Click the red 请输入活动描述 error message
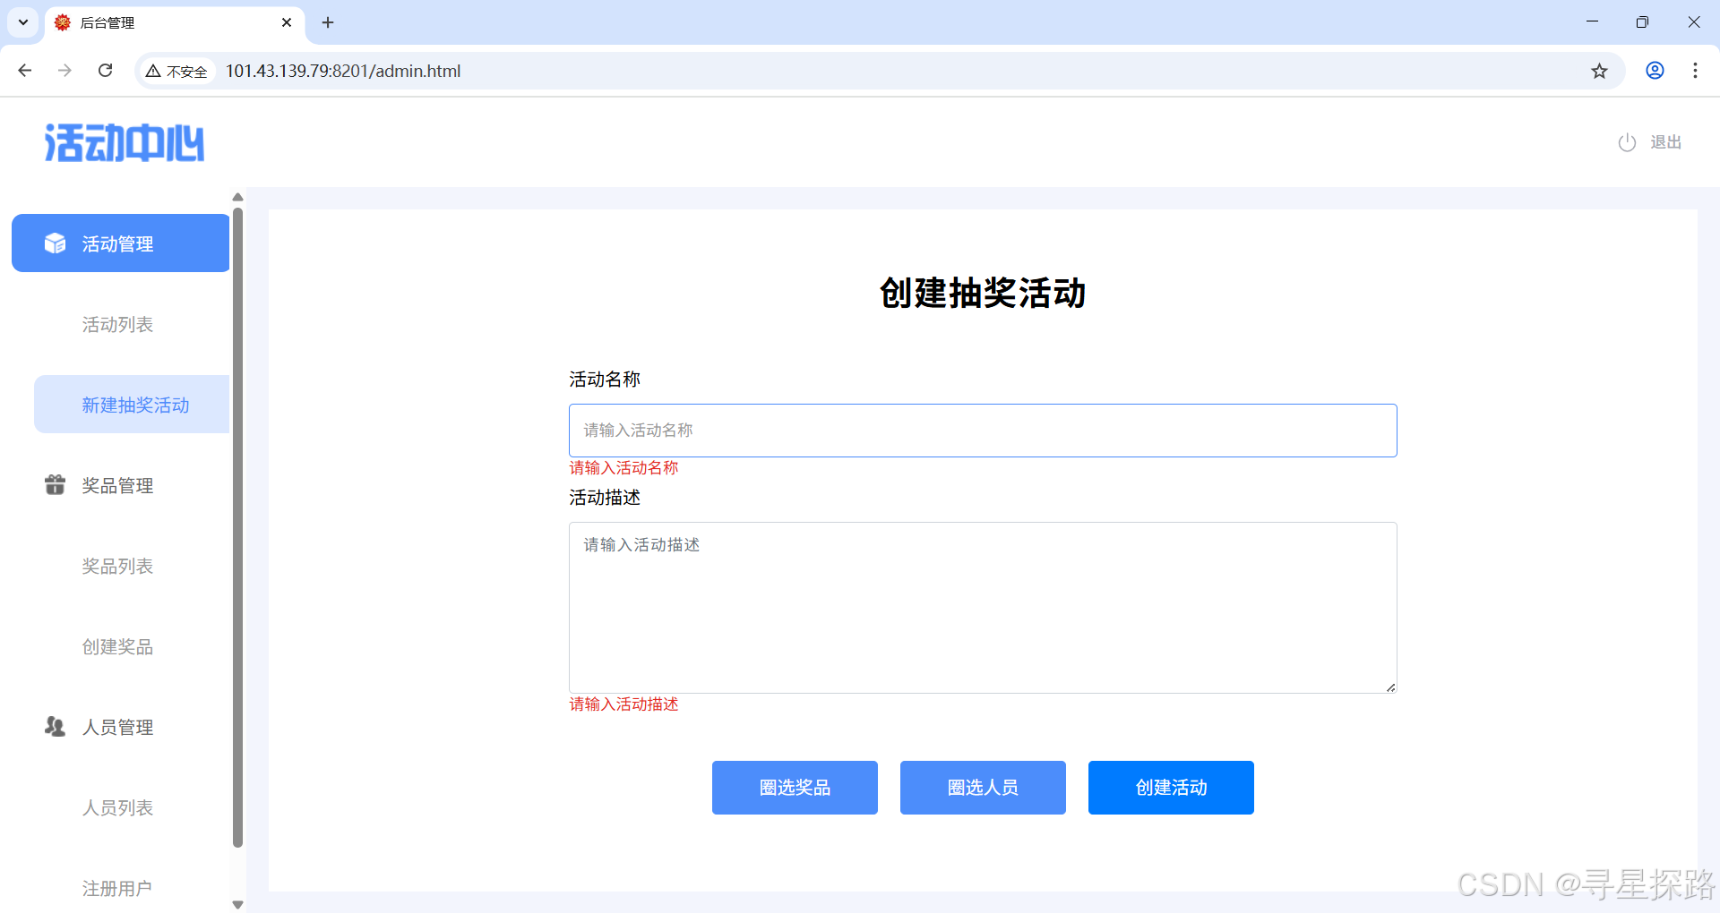This screenshot has height=913, width=1720. tap(623, 704)
